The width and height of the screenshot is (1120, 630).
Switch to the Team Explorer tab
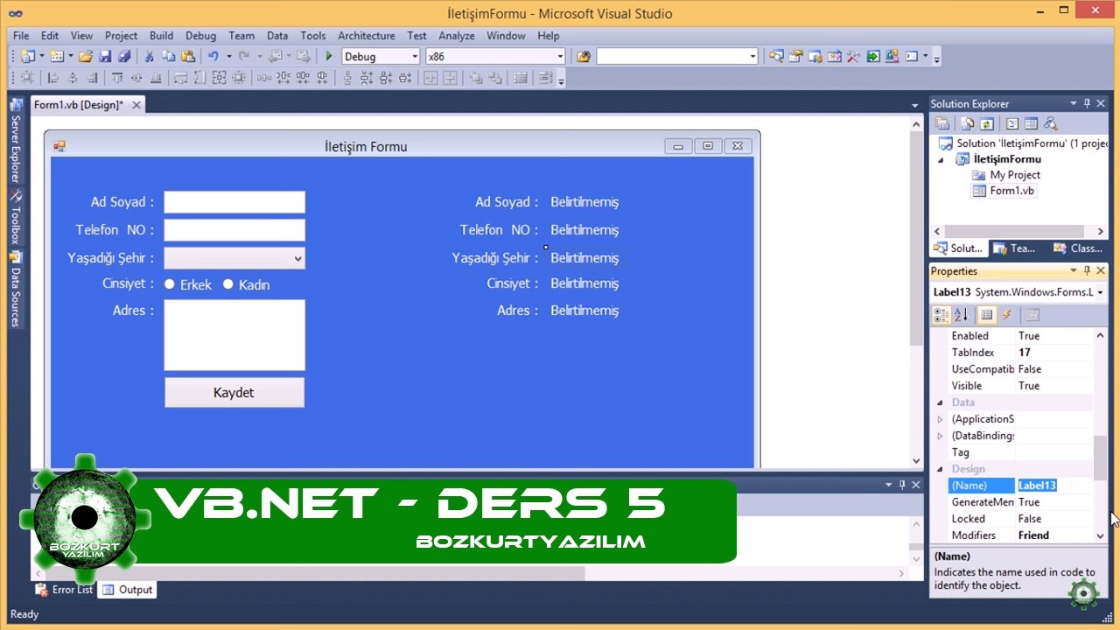click(1015, 248)
